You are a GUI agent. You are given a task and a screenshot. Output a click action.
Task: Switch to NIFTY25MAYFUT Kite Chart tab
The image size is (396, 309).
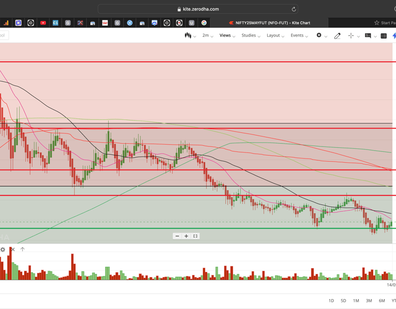(x=269, y=23)
